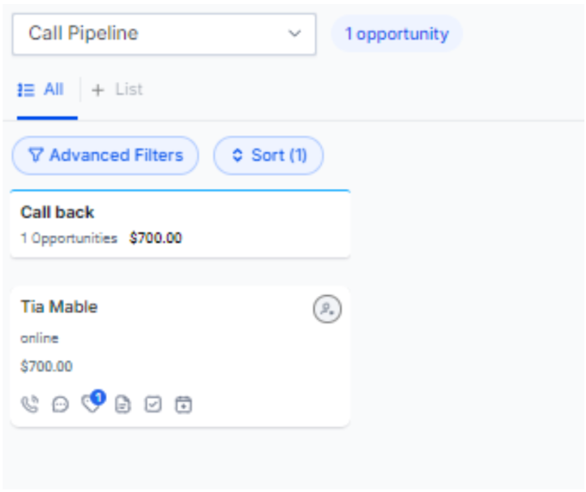Open the conversation chat bubble icon
Screen dimensions: 586x492
tap(61, 404)
